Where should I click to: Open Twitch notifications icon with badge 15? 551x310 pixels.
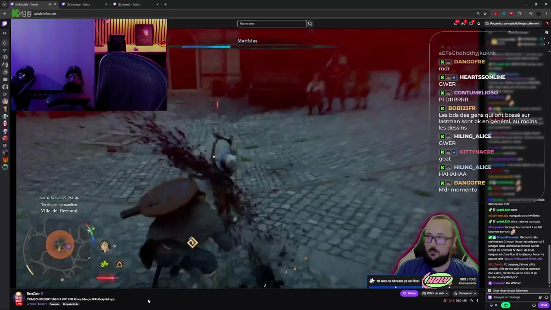[455, 24]
